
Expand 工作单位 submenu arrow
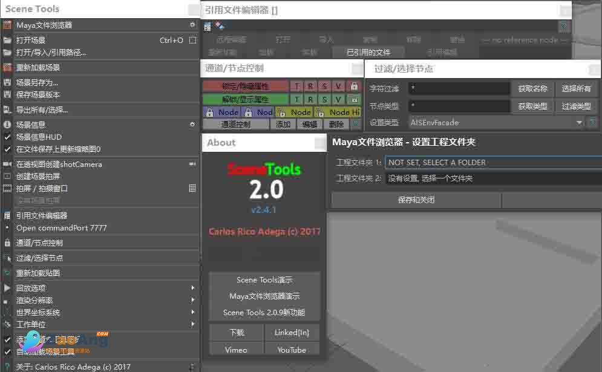coord(193,324)
